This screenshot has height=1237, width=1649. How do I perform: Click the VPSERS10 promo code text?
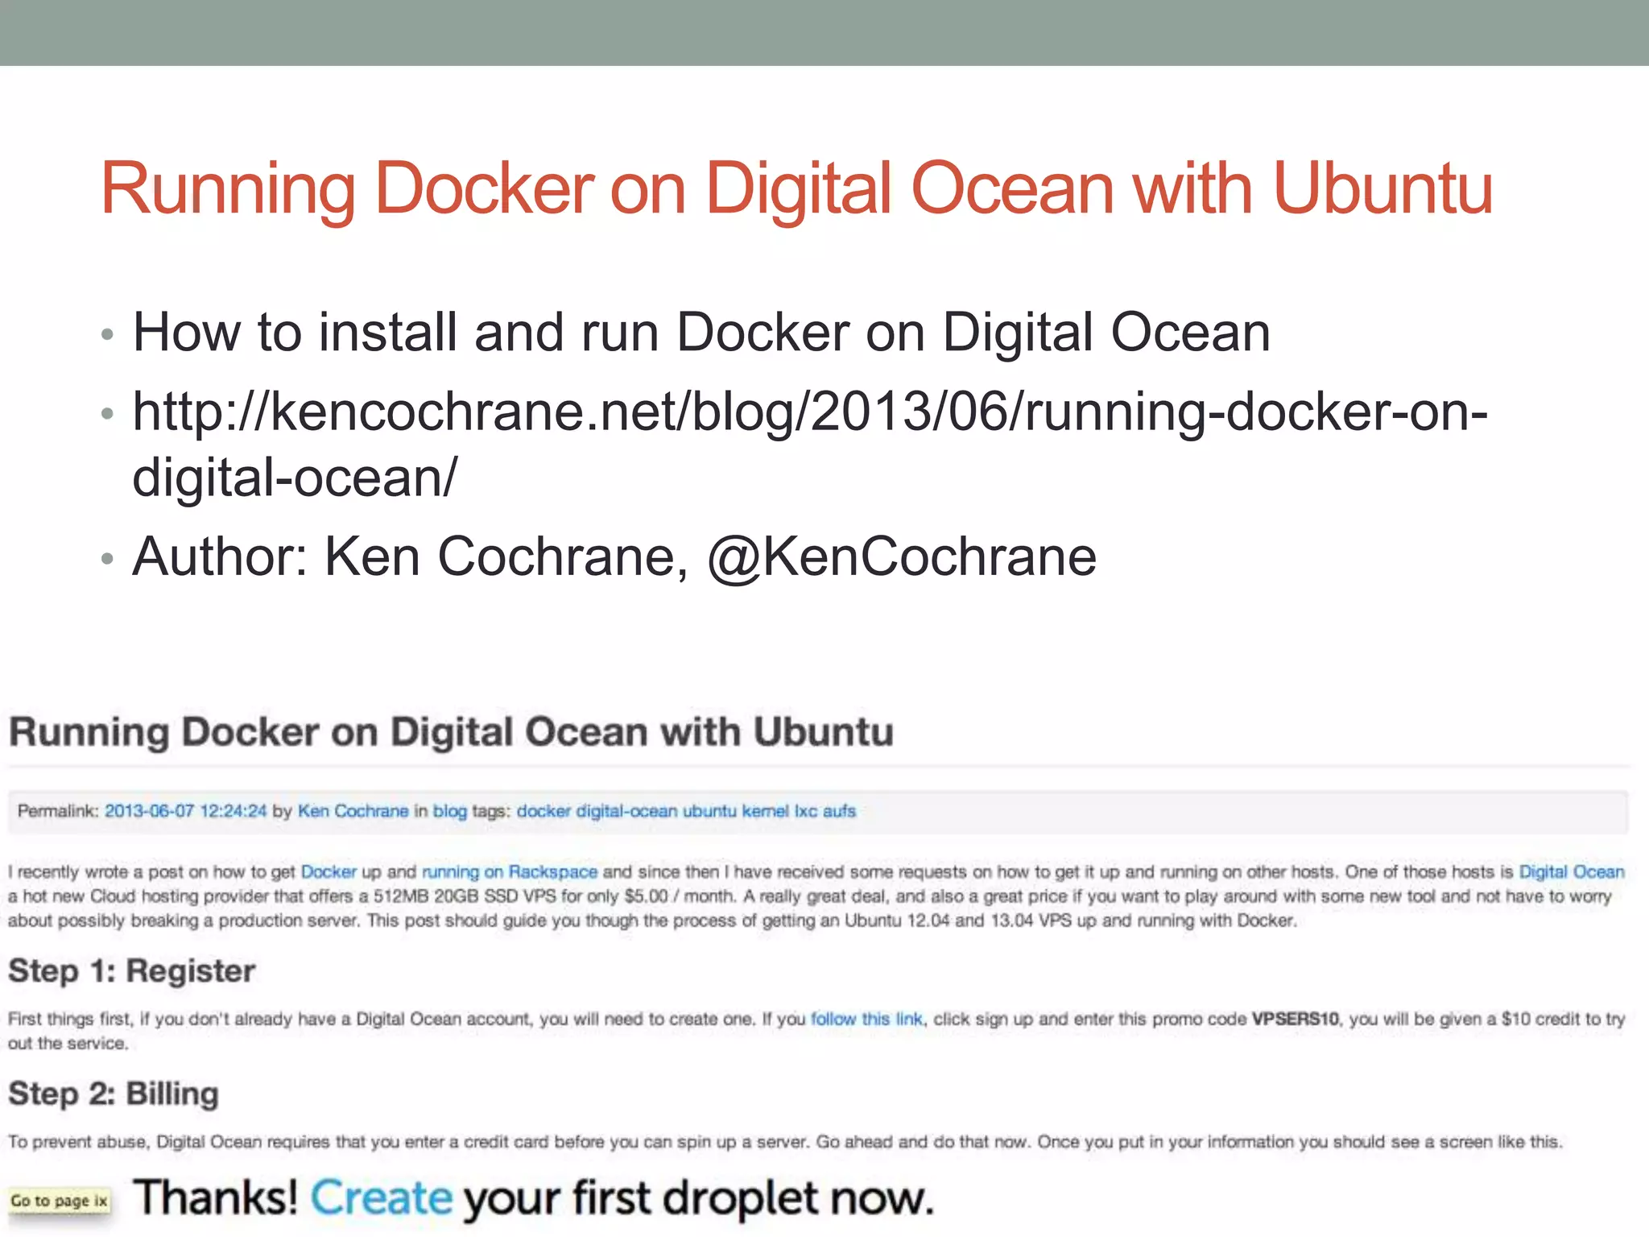(x=1295, y=1019)
